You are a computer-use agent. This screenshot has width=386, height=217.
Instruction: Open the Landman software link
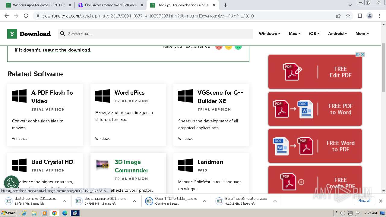[x=210, y=162]
